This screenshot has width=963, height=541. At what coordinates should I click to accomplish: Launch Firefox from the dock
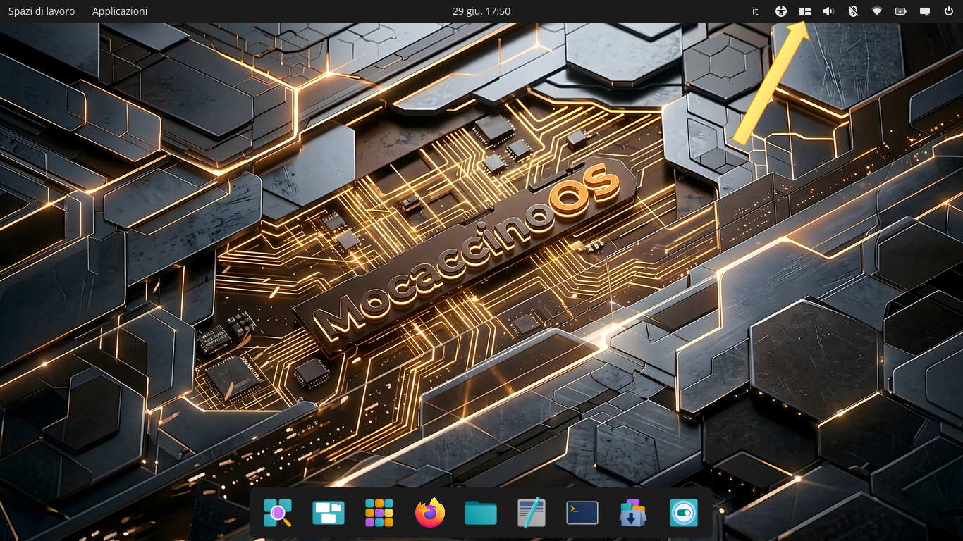pyautogui.click(x=430, y=513)
